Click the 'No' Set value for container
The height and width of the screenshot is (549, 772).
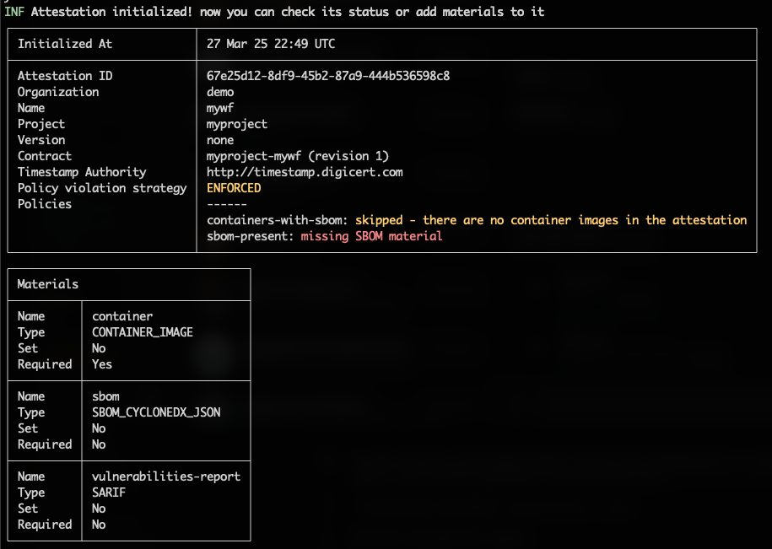click(x=99, y=348)
